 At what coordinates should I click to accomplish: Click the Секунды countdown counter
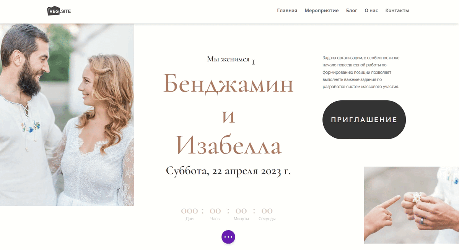pos(267,214)
